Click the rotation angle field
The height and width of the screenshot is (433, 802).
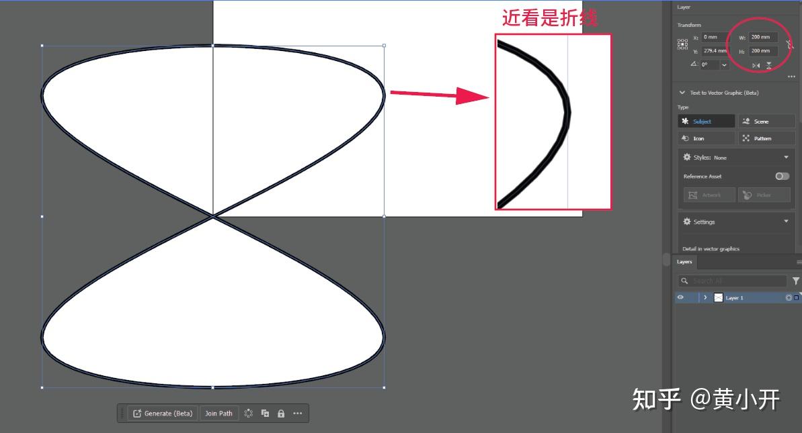710,65
